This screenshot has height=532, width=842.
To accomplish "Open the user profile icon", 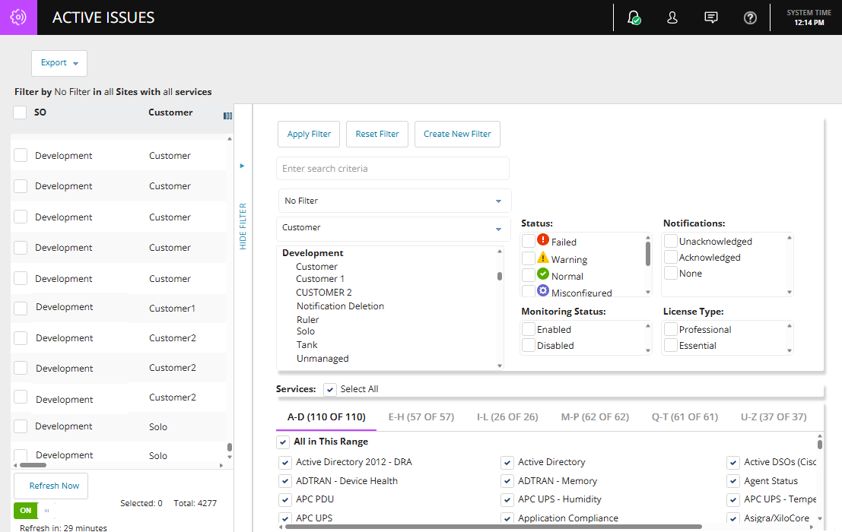I will click(x=672, y=17).
